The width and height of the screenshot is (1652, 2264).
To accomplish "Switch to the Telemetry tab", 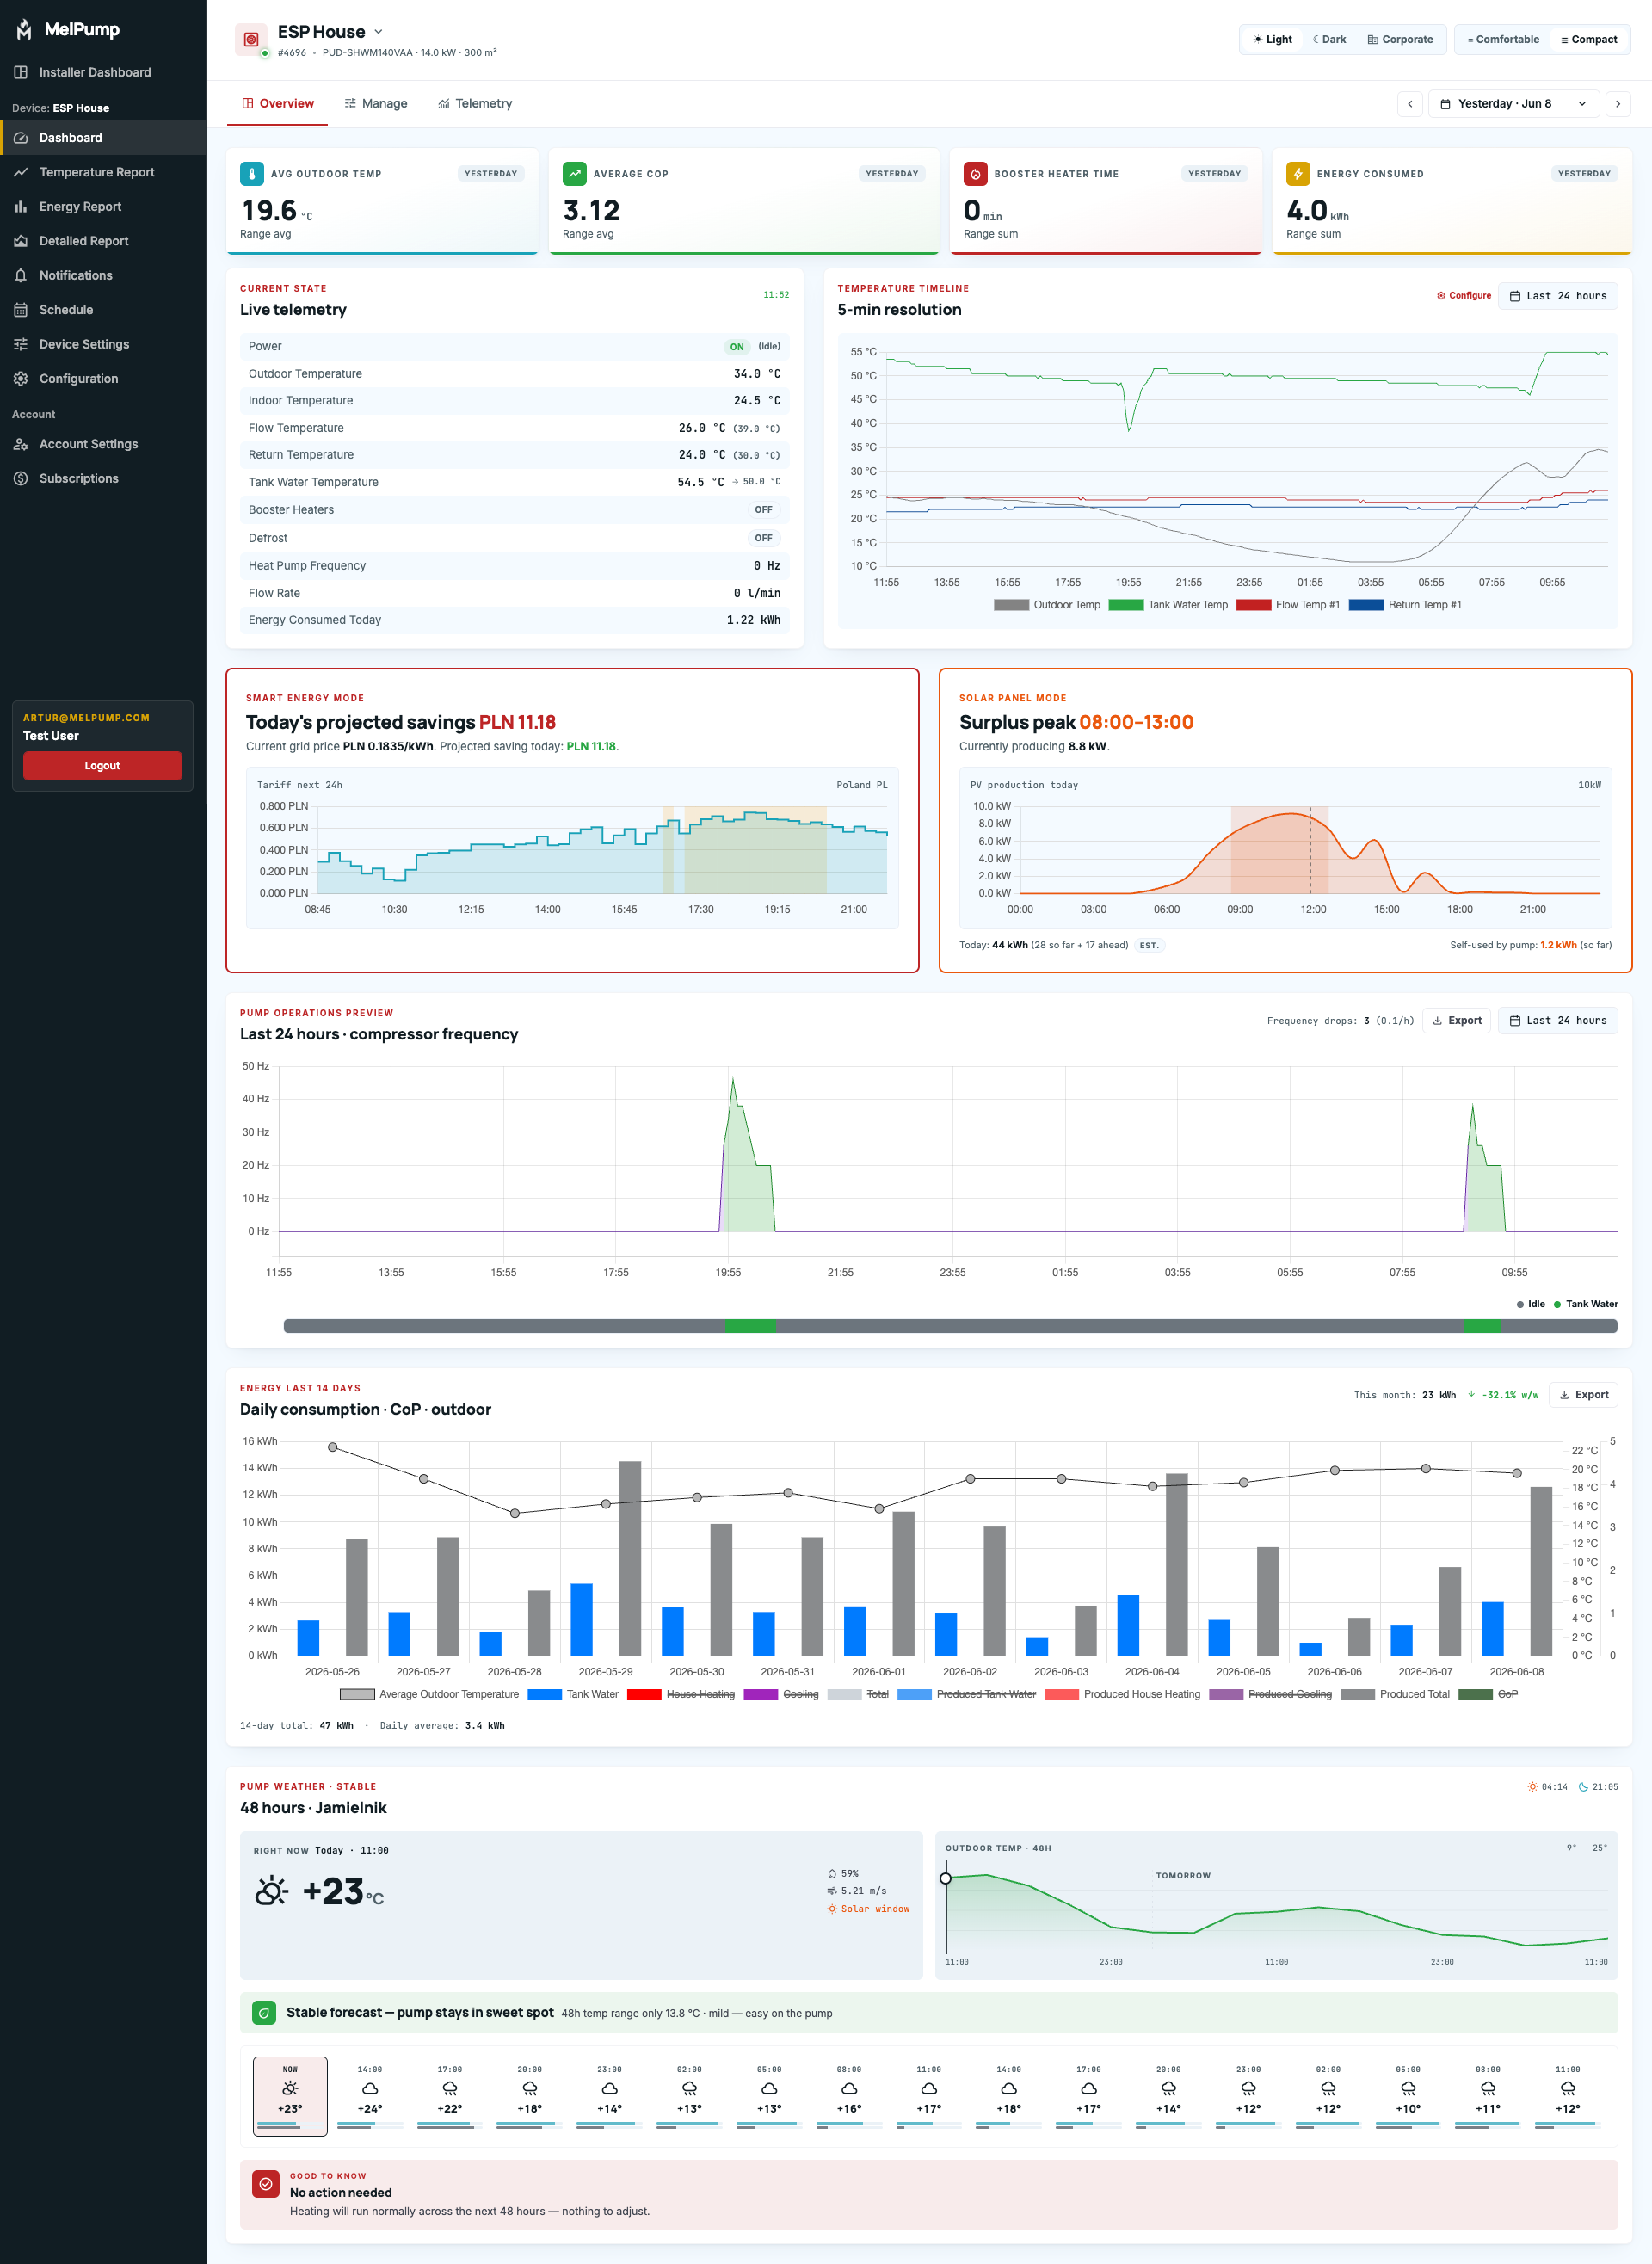I will tap(475, 104).
